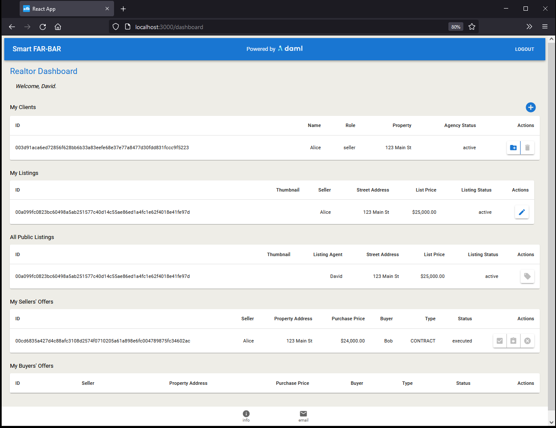Click the executed status in Sellers' Offers
The image size is (556, 428).
click(462, 341)
